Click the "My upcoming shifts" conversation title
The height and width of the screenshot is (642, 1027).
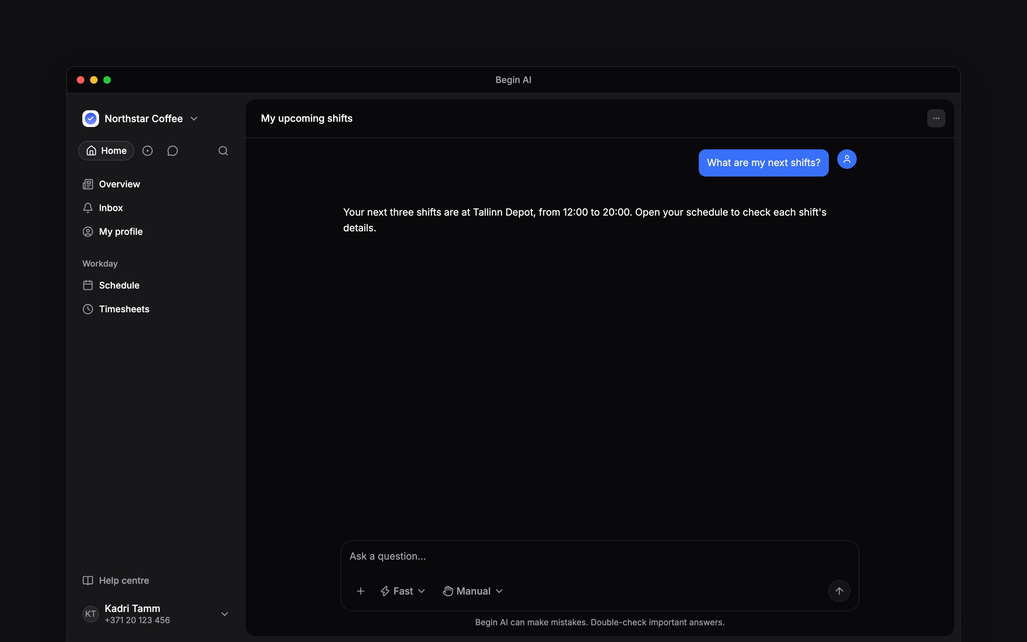point(307,119)
